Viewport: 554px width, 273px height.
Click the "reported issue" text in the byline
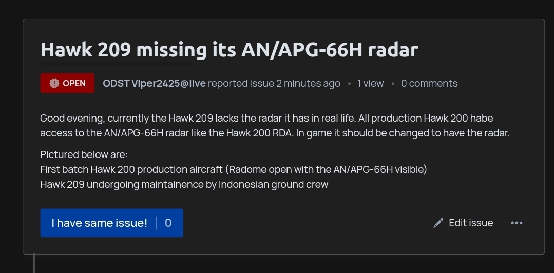[x=241, y=83]
